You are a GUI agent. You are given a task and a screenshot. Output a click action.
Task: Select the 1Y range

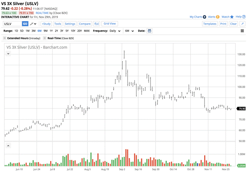tap(51, 31)
